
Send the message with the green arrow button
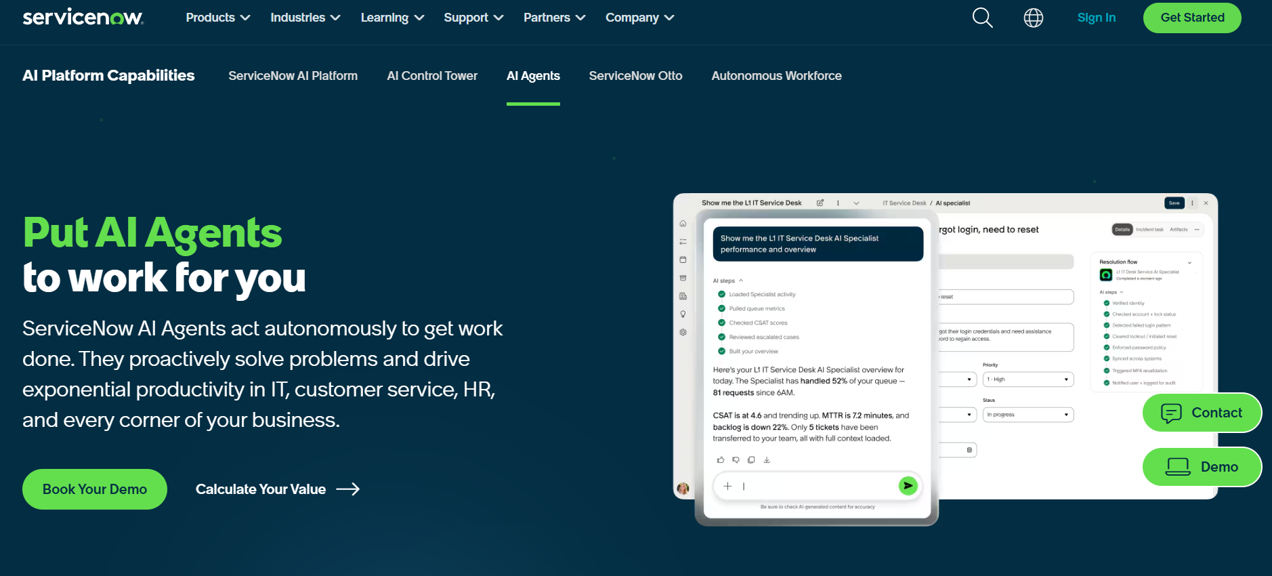click(x=908, y=485)
